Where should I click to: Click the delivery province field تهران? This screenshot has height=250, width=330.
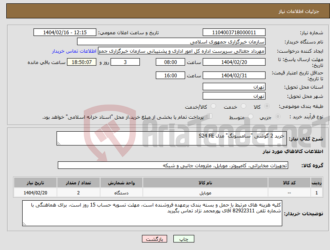tap(234, 87)
